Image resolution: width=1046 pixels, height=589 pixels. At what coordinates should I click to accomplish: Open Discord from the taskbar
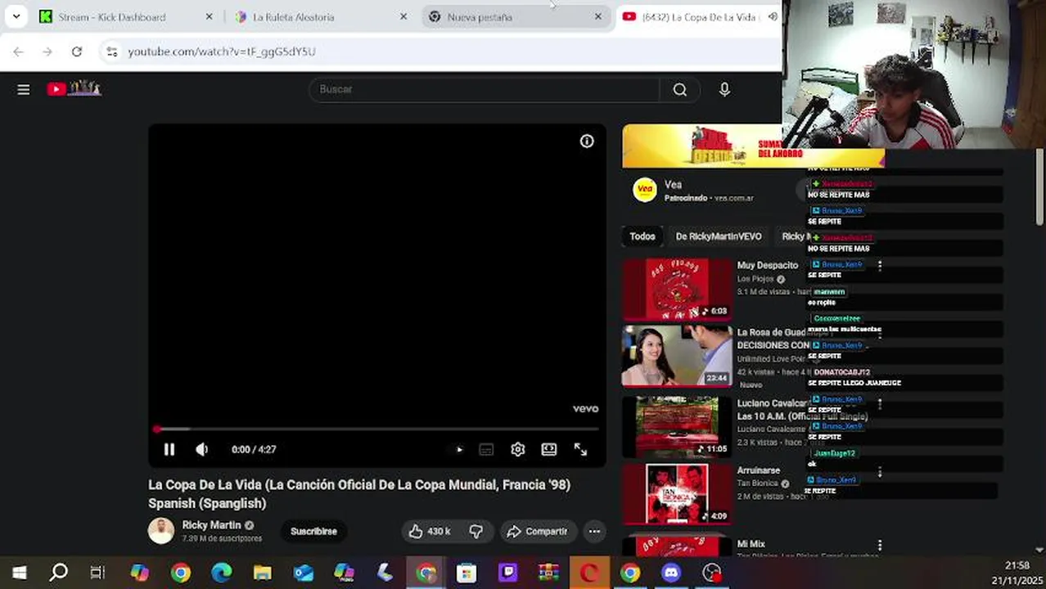[671, 573]
